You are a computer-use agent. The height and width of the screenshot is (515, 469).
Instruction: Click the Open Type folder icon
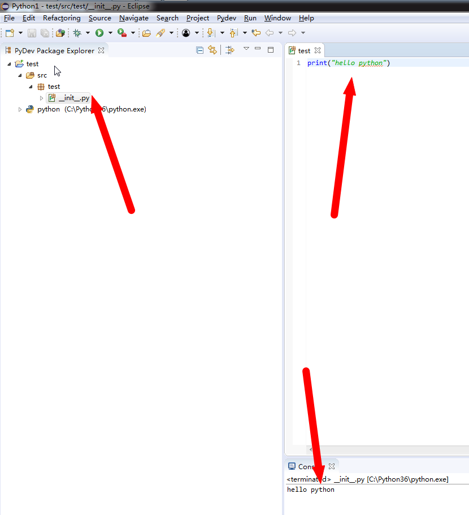point(146,33)
